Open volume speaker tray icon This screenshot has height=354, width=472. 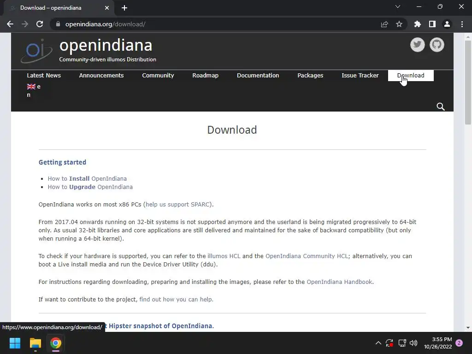pyautogui.click(x=413, y=343)
